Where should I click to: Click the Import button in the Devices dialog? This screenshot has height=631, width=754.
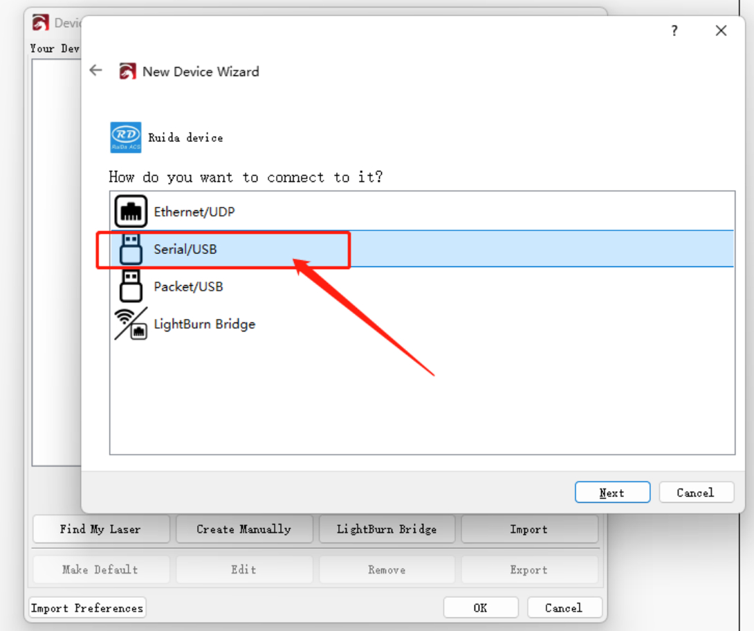529,529
